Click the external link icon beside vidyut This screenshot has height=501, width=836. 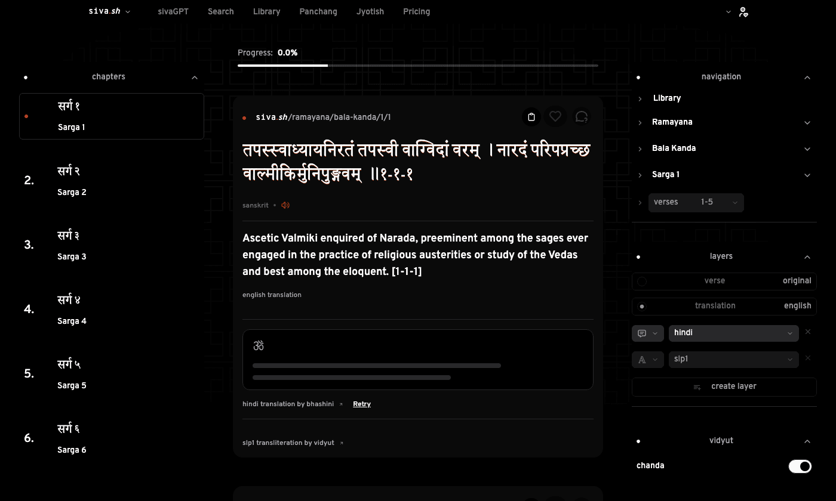click(342, 443)
